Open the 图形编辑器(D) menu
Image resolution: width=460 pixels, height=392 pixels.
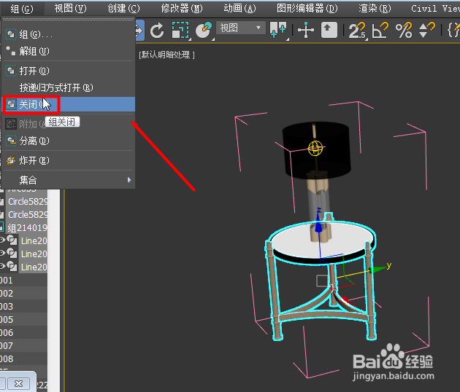click(307, 9)
